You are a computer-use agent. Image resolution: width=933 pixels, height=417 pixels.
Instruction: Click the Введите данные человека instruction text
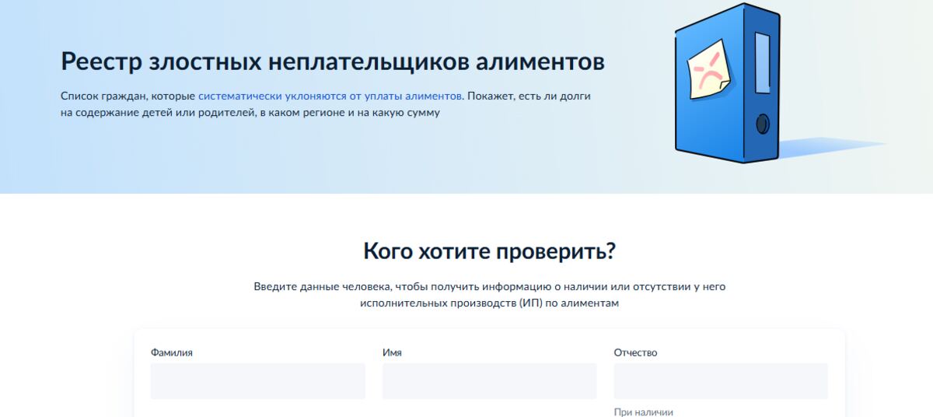pyautogui.click(x=489, y=286)
